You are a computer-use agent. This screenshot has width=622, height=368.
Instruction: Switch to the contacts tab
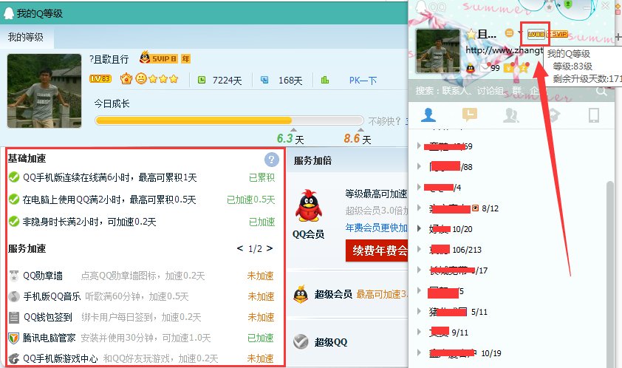click(x=428, y=115)
